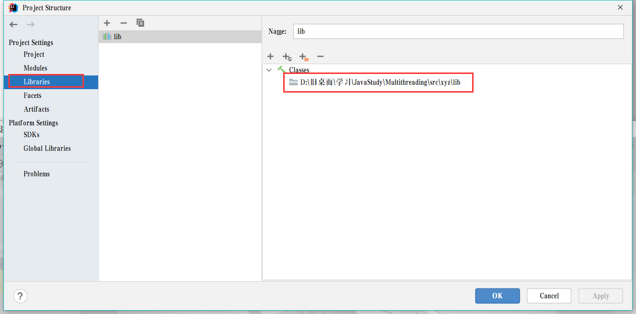Specify documentation URL icon
636x314 pixels.
287,57
